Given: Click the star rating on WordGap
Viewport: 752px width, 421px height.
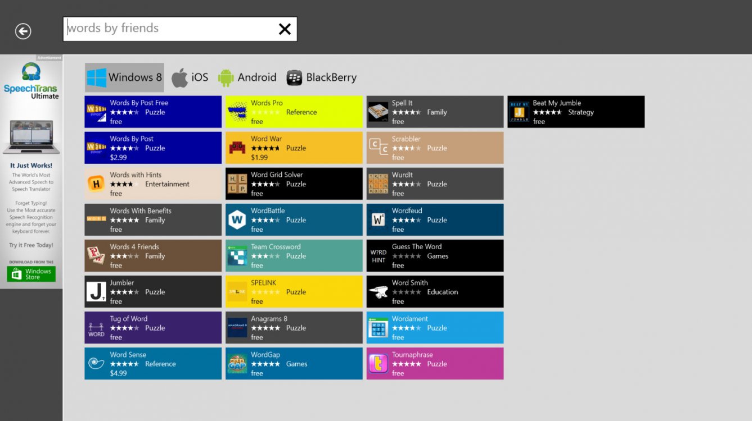Looking at the screenshot, I should pyautogui.click(x=265, y=364).
